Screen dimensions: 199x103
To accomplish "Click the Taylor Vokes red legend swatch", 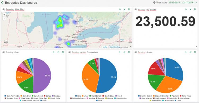I will (x=181, y=96).
